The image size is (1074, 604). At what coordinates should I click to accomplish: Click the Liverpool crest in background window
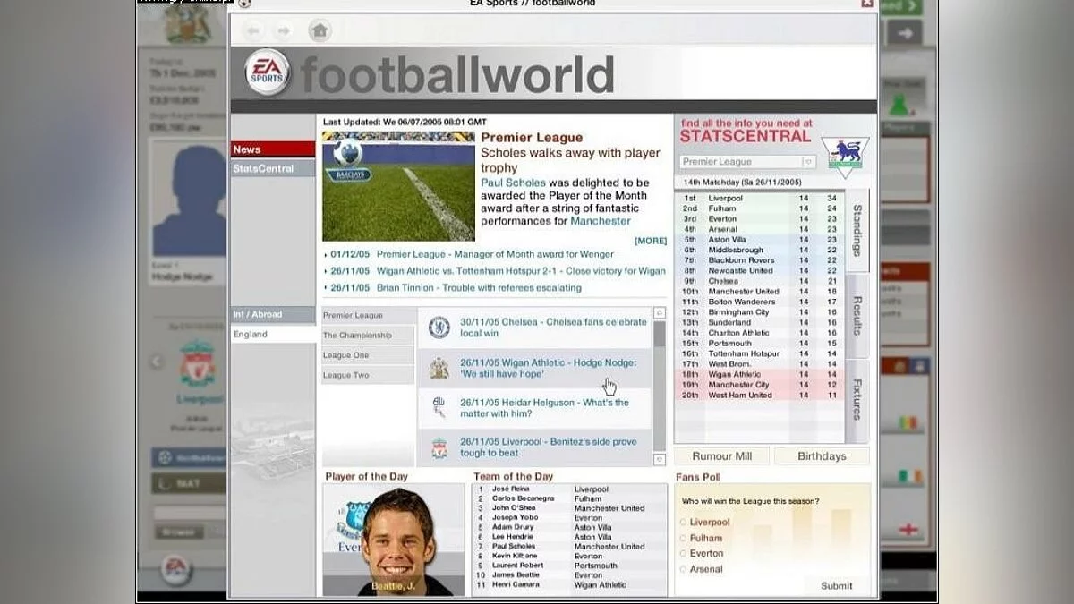coord(197,363)
